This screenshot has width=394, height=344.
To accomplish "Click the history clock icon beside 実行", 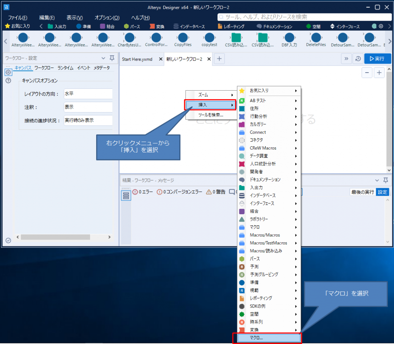I will (357, 59).
